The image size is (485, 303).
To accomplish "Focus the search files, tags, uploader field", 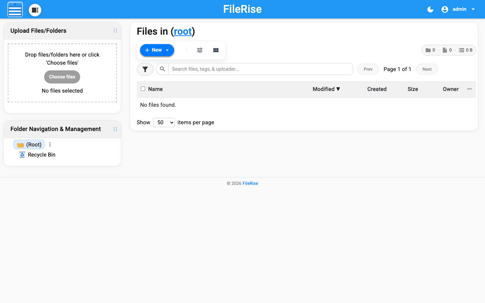I will (261, 69).
